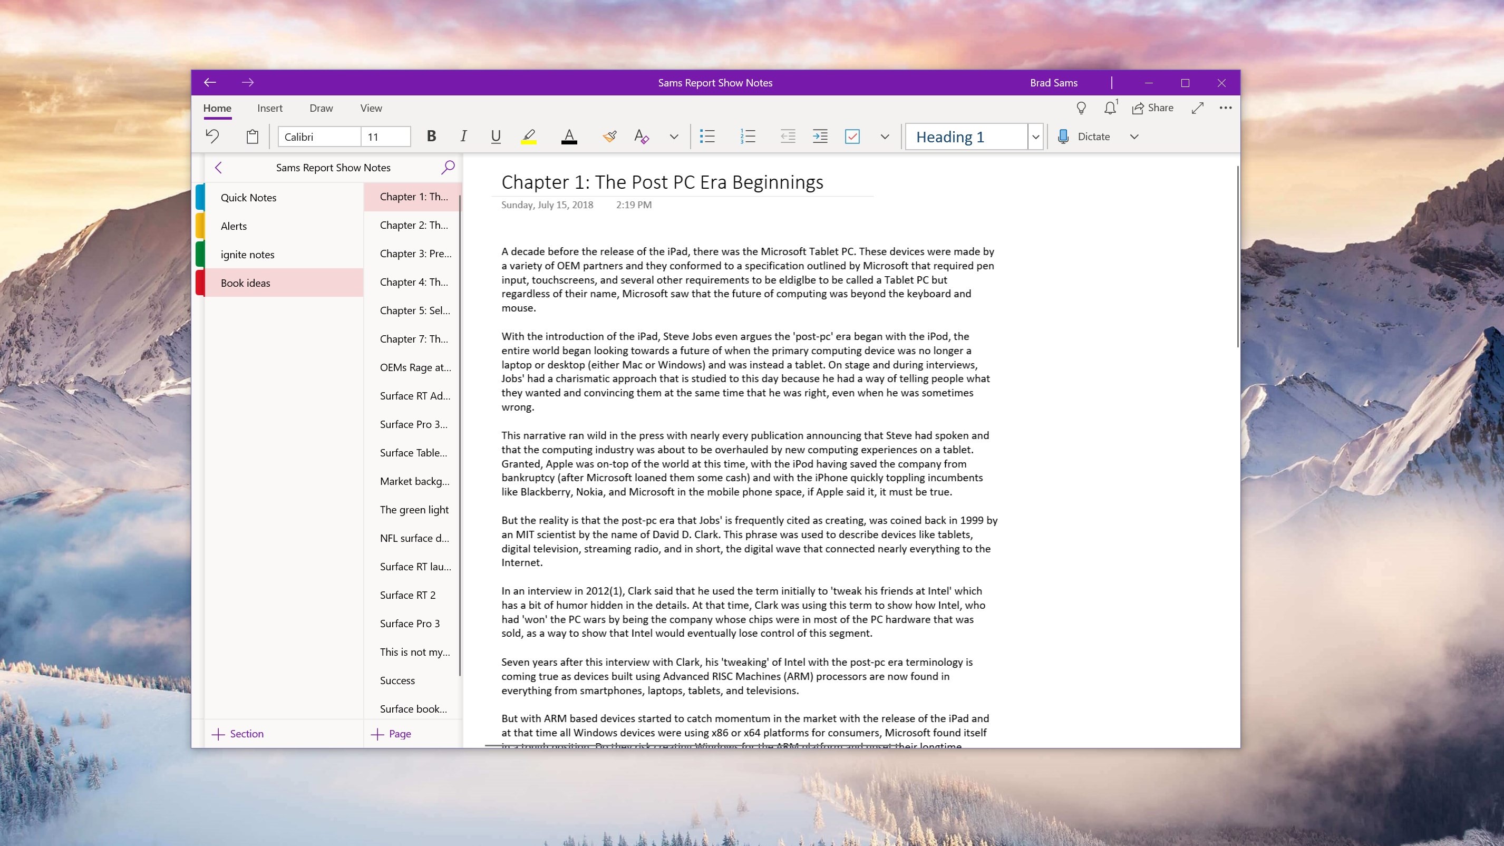1504x846 pixels.
Task: Add a new Section
Action: pos(238,734)
